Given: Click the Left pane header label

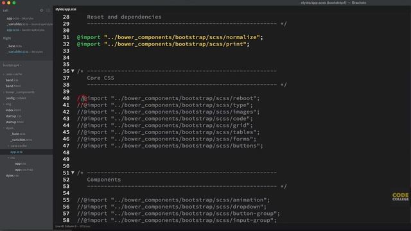Looking at the screenshot, I should 6,10.
